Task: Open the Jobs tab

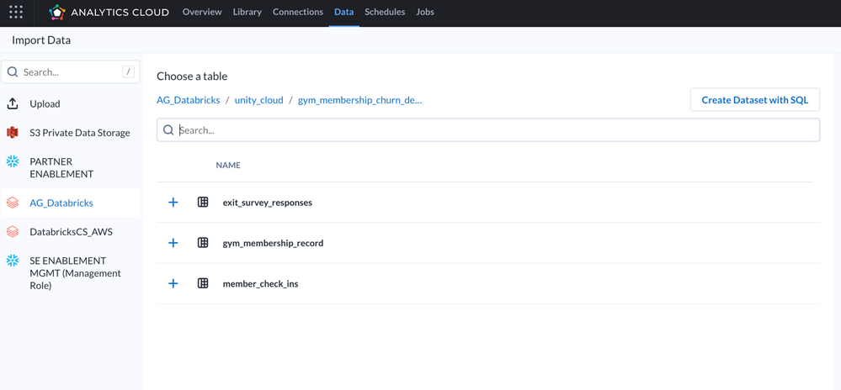Action: click(x=425, y=12)
